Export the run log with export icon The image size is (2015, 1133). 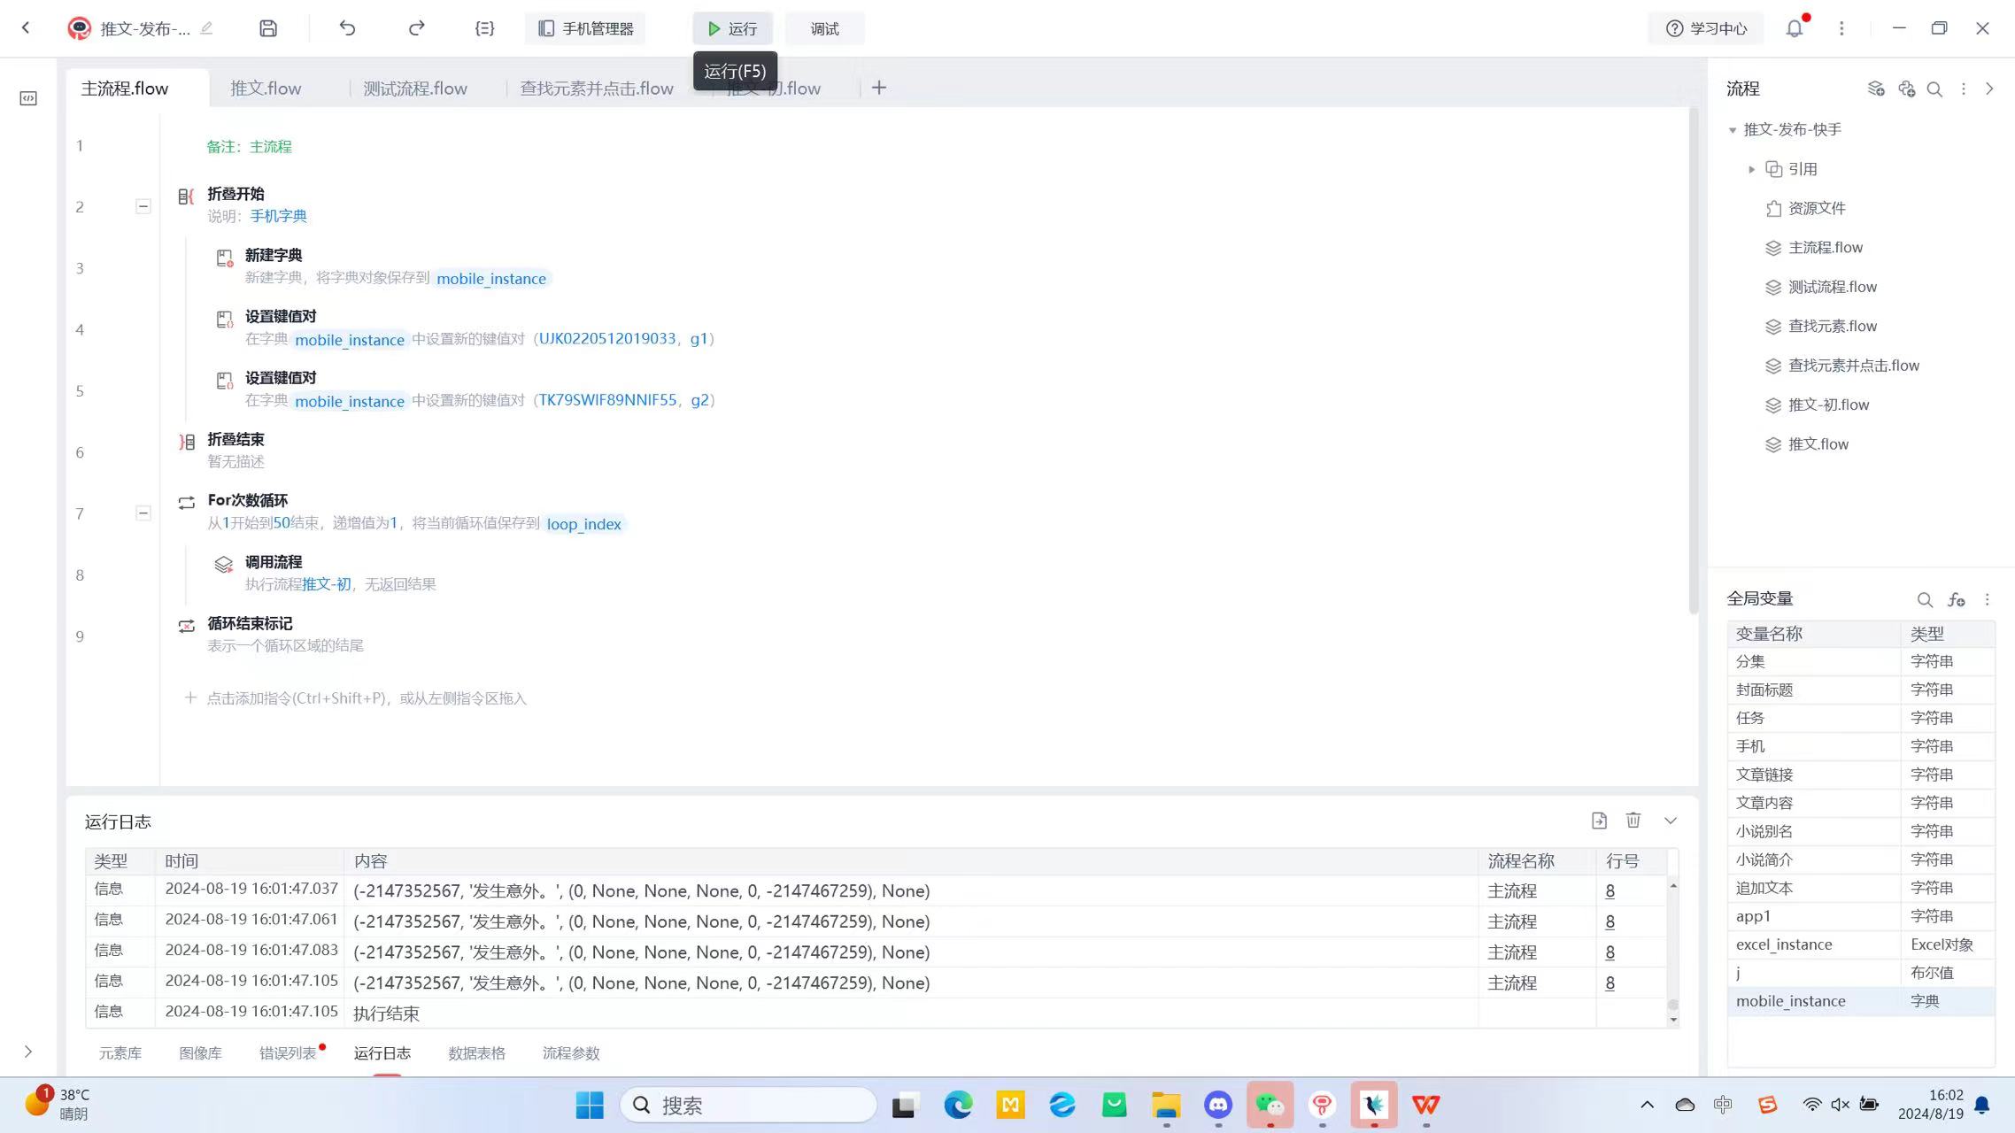click(1599, 821)
